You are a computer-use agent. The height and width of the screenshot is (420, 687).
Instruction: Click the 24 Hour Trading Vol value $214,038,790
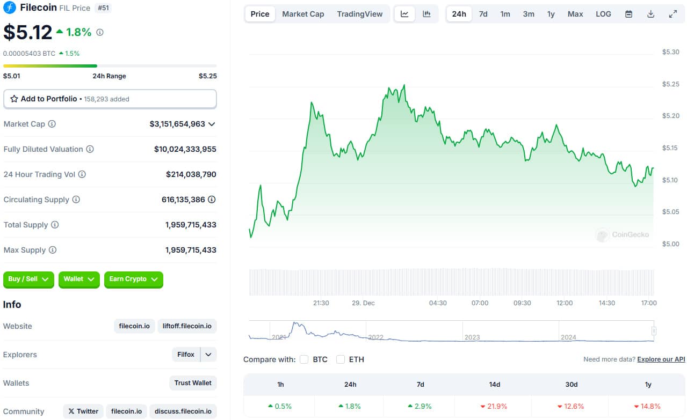[191, 174]
